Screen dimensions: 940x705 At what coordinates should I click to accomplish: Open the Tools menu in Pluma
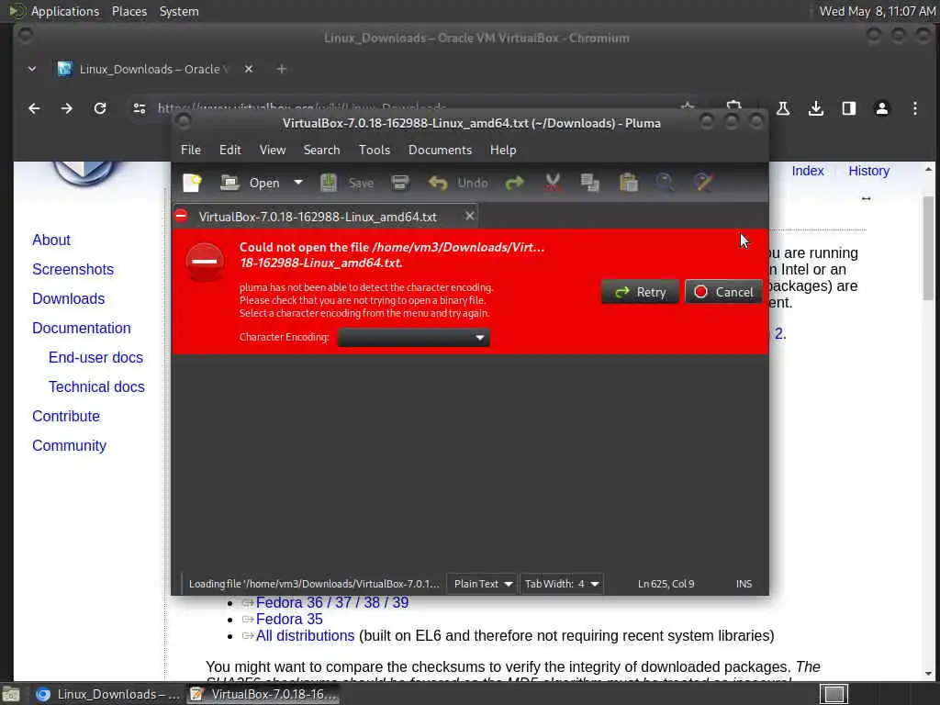tap(375, 150)
